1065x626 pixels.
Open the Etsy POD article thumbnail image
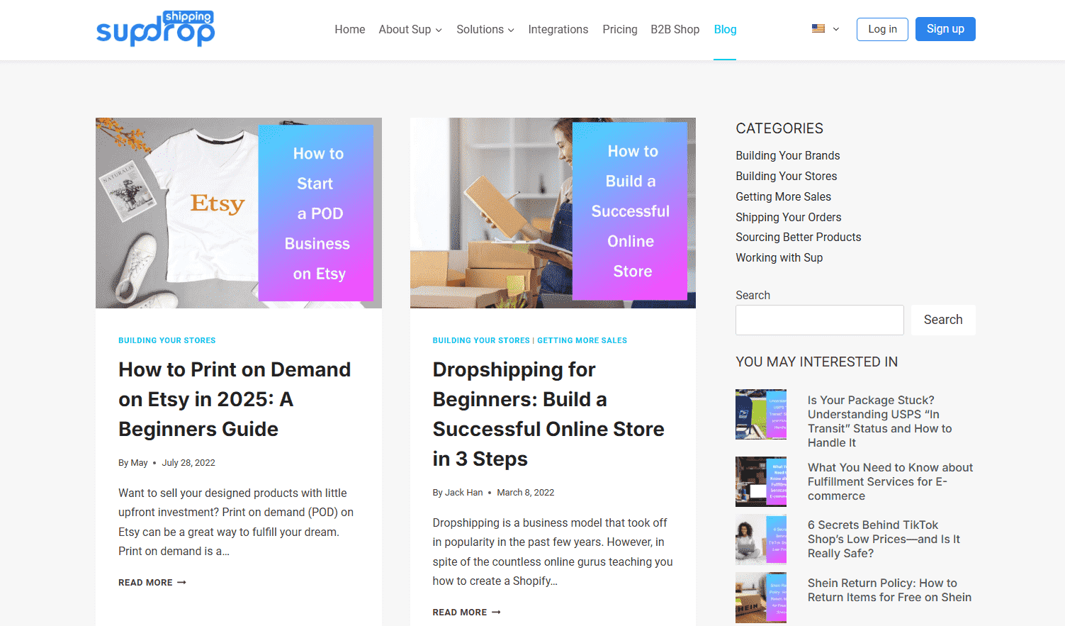pyautogui.click(x=238, y=212)
